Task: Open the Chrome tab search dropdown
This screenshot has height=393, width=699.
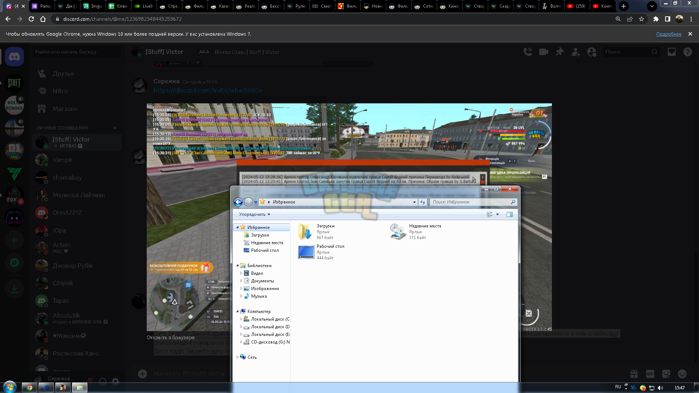Action: [652, 6]
